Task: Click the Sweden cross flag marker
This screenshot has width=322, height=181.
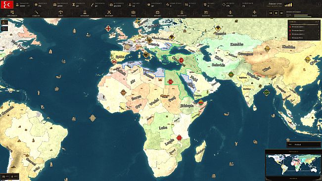Action: [138, 21]
